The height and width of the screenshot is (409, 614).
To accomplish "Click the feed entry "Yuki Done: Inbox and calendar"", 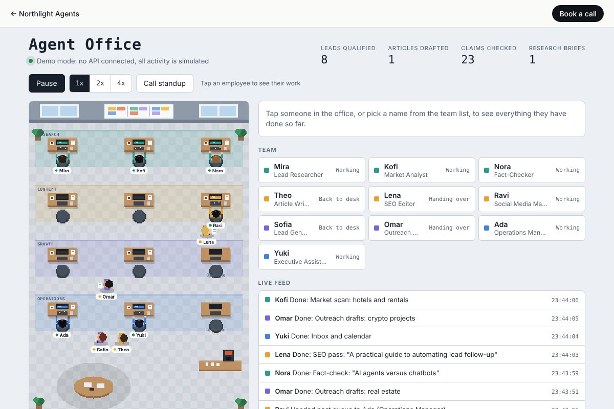I will tap(422, 336).
